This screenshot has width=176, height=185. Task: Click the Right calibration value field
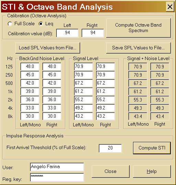pyautogui.click(x=93, y=33)
